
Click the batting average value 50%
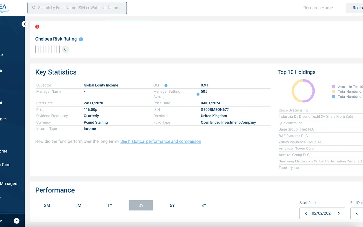coord(204,92)
